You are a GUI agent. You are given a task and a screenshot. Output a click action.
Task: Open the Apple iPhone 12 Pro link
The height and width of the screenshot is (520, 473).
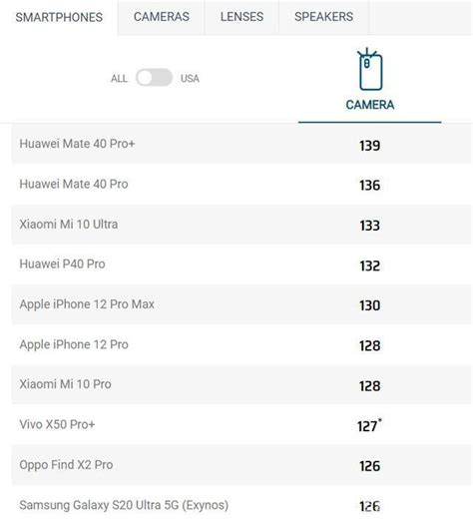[74, 344]
